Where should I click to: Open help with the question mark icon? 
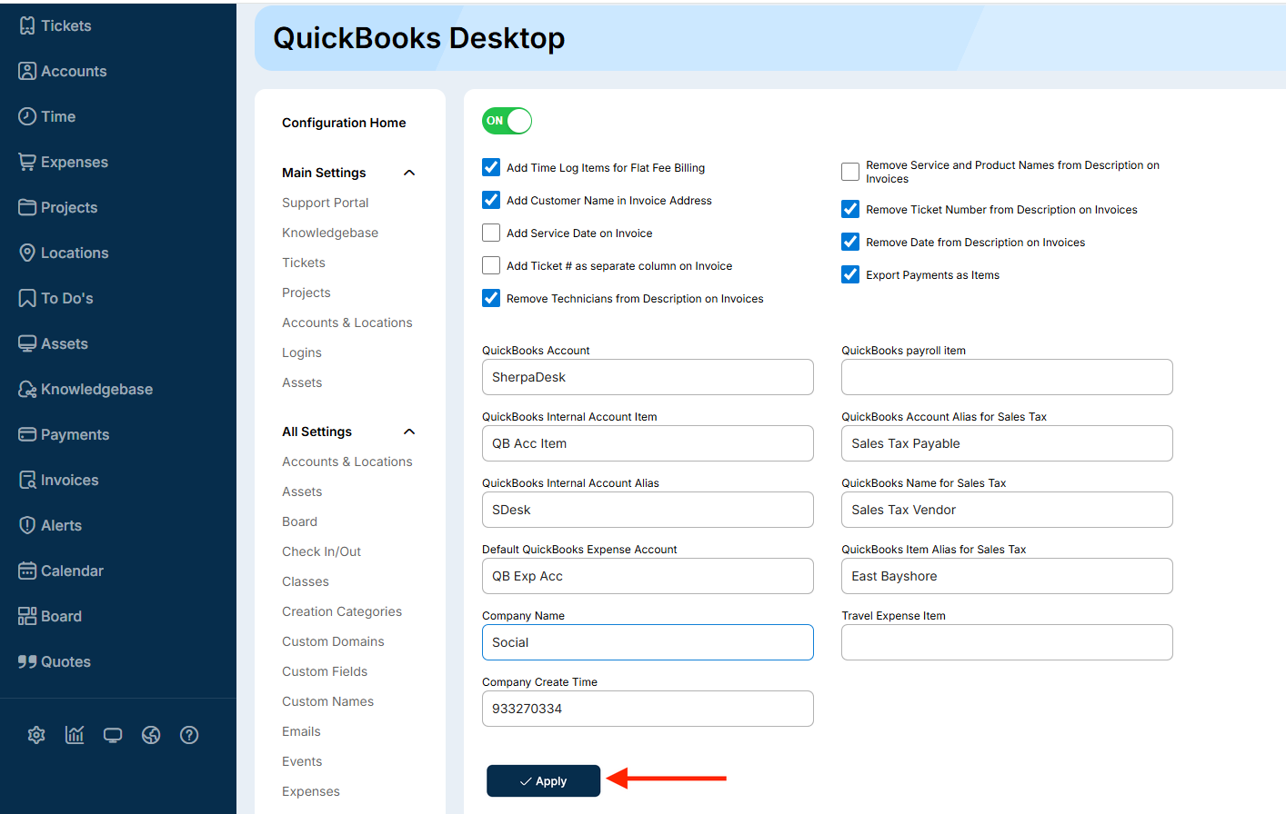[x=189, y=735]
